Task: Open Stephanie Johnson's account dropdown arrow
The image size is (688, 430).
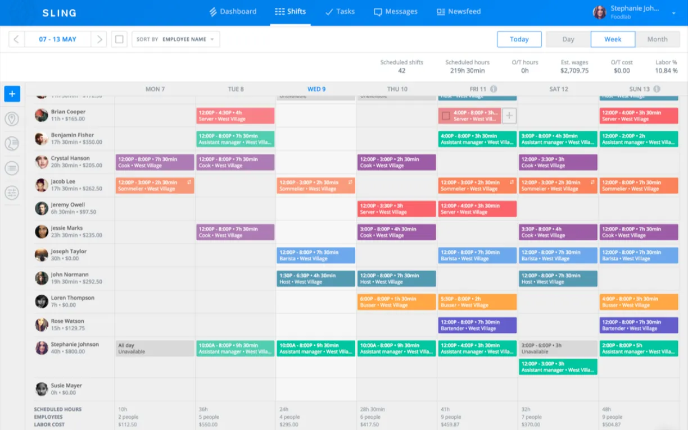Action: (673, 13)
